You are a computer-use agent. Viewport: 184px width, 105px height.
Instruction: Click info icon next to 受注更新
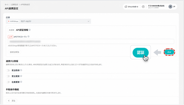click(x=21, y=76)
